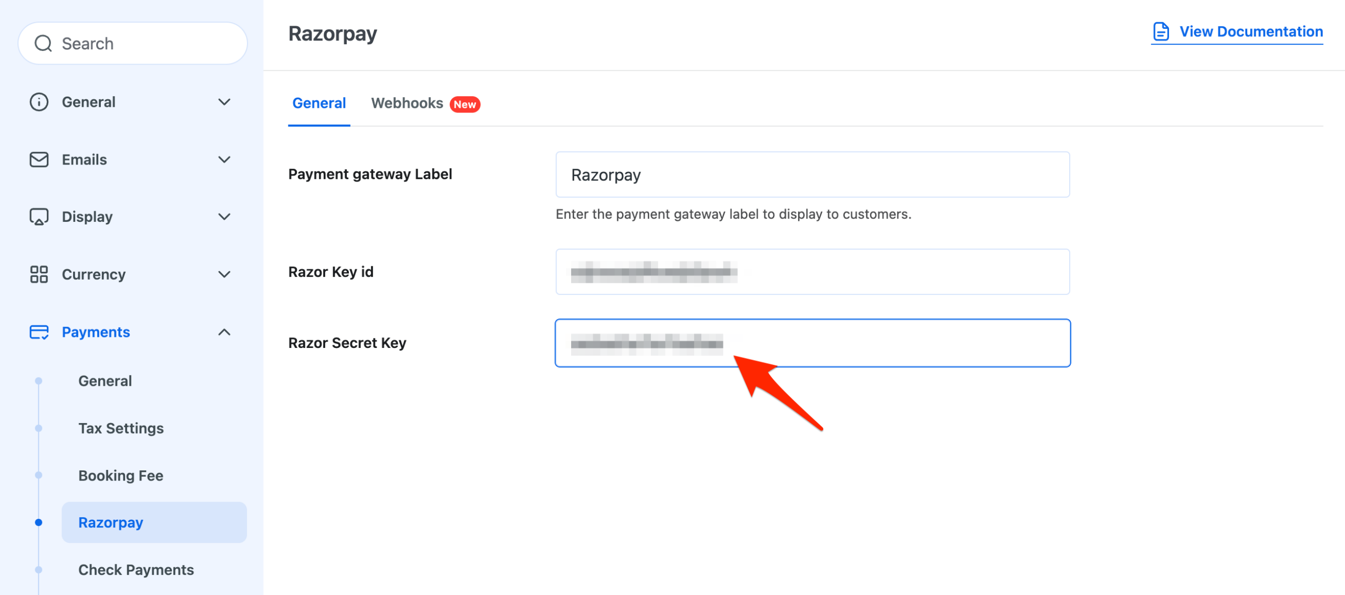Click the red New badge on Webhooks

pos(464,104)
